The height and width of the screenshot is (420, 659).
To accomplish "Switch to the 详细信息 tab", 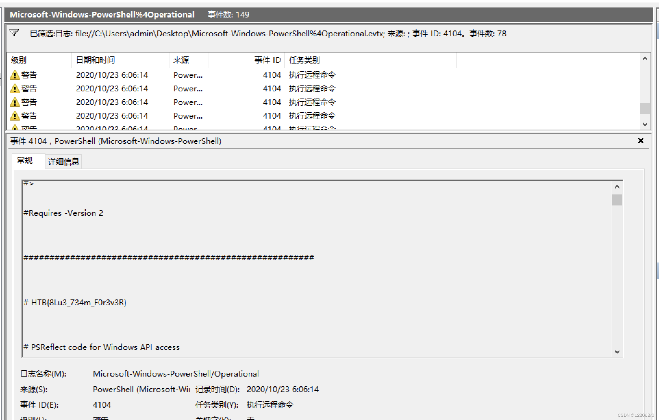I will [x=64, y=161].
